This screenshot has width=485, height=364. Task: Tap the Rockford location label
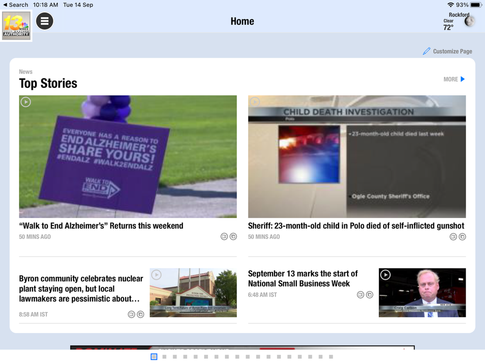[x=459, y=15]
